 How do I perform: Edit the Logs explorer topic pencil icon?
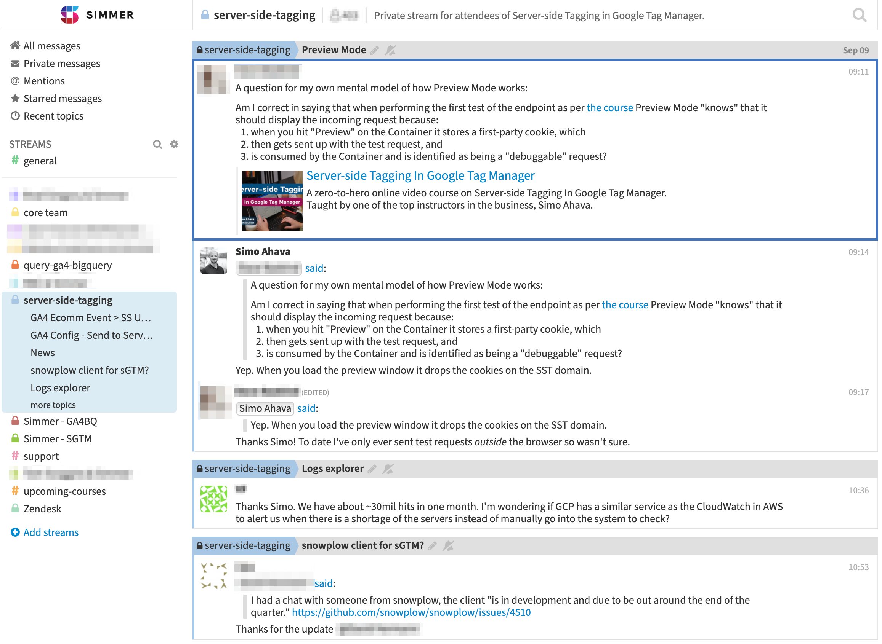(372, 469)
